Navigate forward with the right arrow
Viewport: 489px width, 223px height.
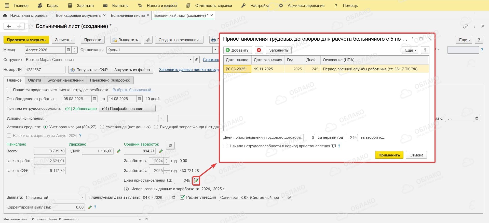pyautogui.click(x=19, y=26)
